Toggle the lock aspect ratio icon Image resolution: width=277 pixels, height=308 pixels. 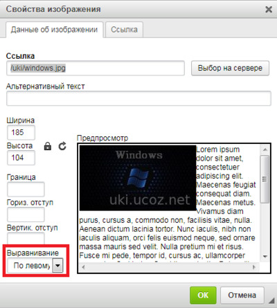click(48, 146)
